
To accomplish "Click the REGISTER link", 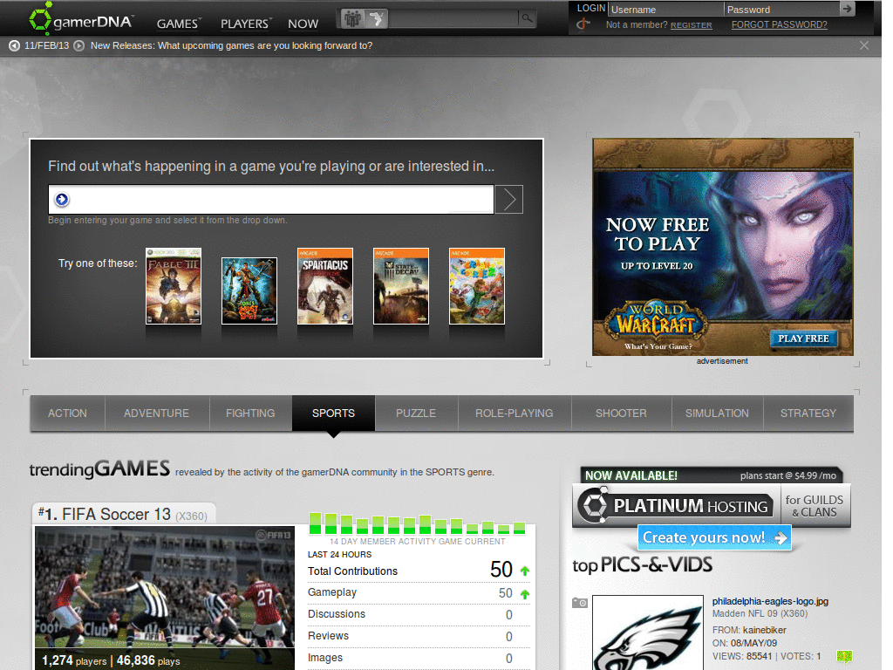I will 691,25.
